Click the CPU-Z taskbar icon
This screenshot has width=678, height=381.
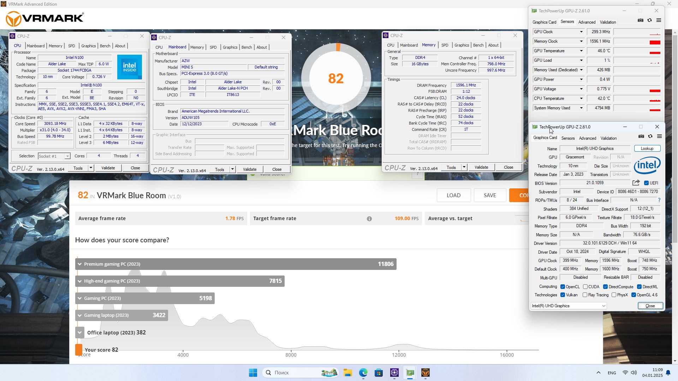coord(394,373)
